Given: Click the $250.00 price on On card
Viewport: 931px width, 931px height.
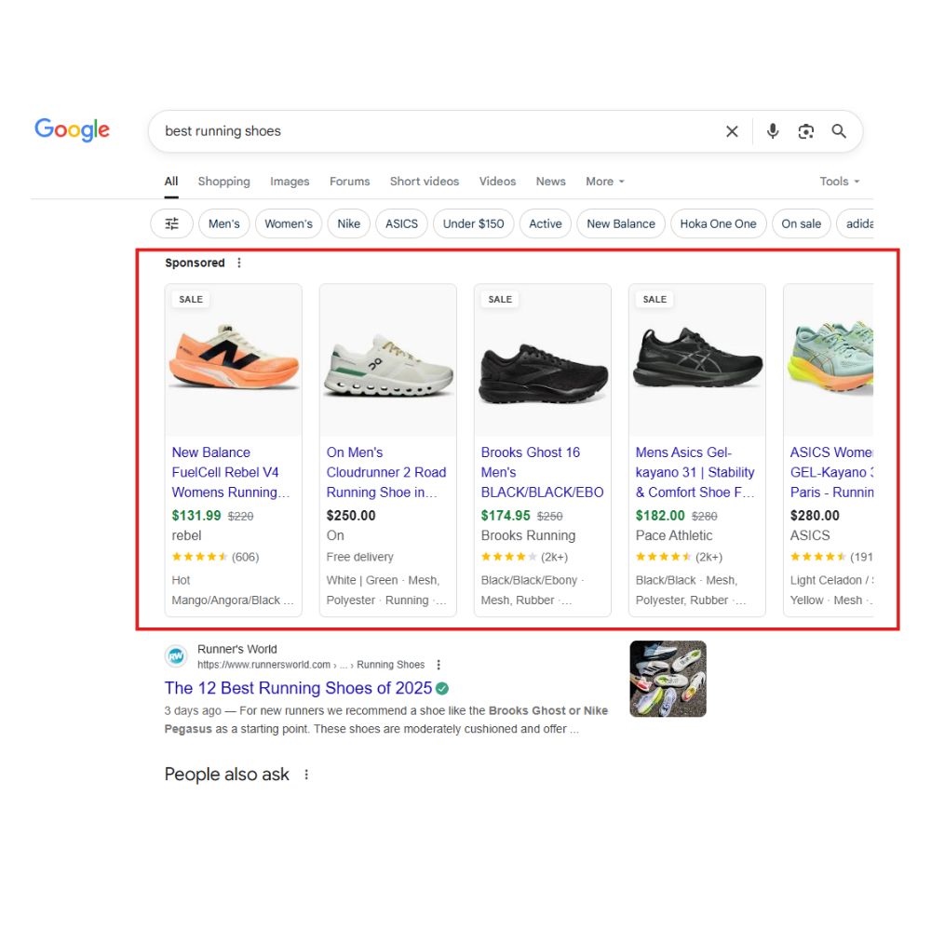Looking at the screenshot, I should [x=351, y=516].
